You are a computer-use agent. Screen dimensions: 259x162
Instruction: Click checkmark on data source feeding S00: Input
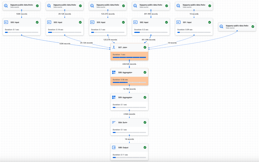37,6
